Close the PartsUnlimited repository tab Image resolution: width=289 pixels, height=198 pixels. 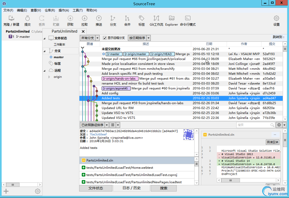pyautogui.click(x=83, y=32)
